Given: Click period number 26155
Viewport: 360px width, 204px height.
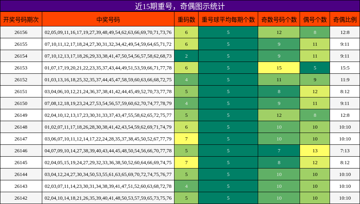Looking at the screenshot, I should click(x=21, y=44).
